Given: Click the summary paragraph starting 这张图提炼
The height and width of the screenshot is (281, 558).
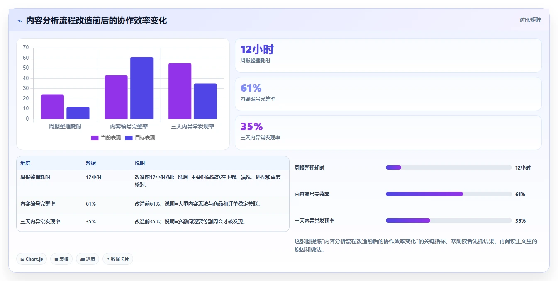Looking at the screenshot, I should [x=416, y=246].
